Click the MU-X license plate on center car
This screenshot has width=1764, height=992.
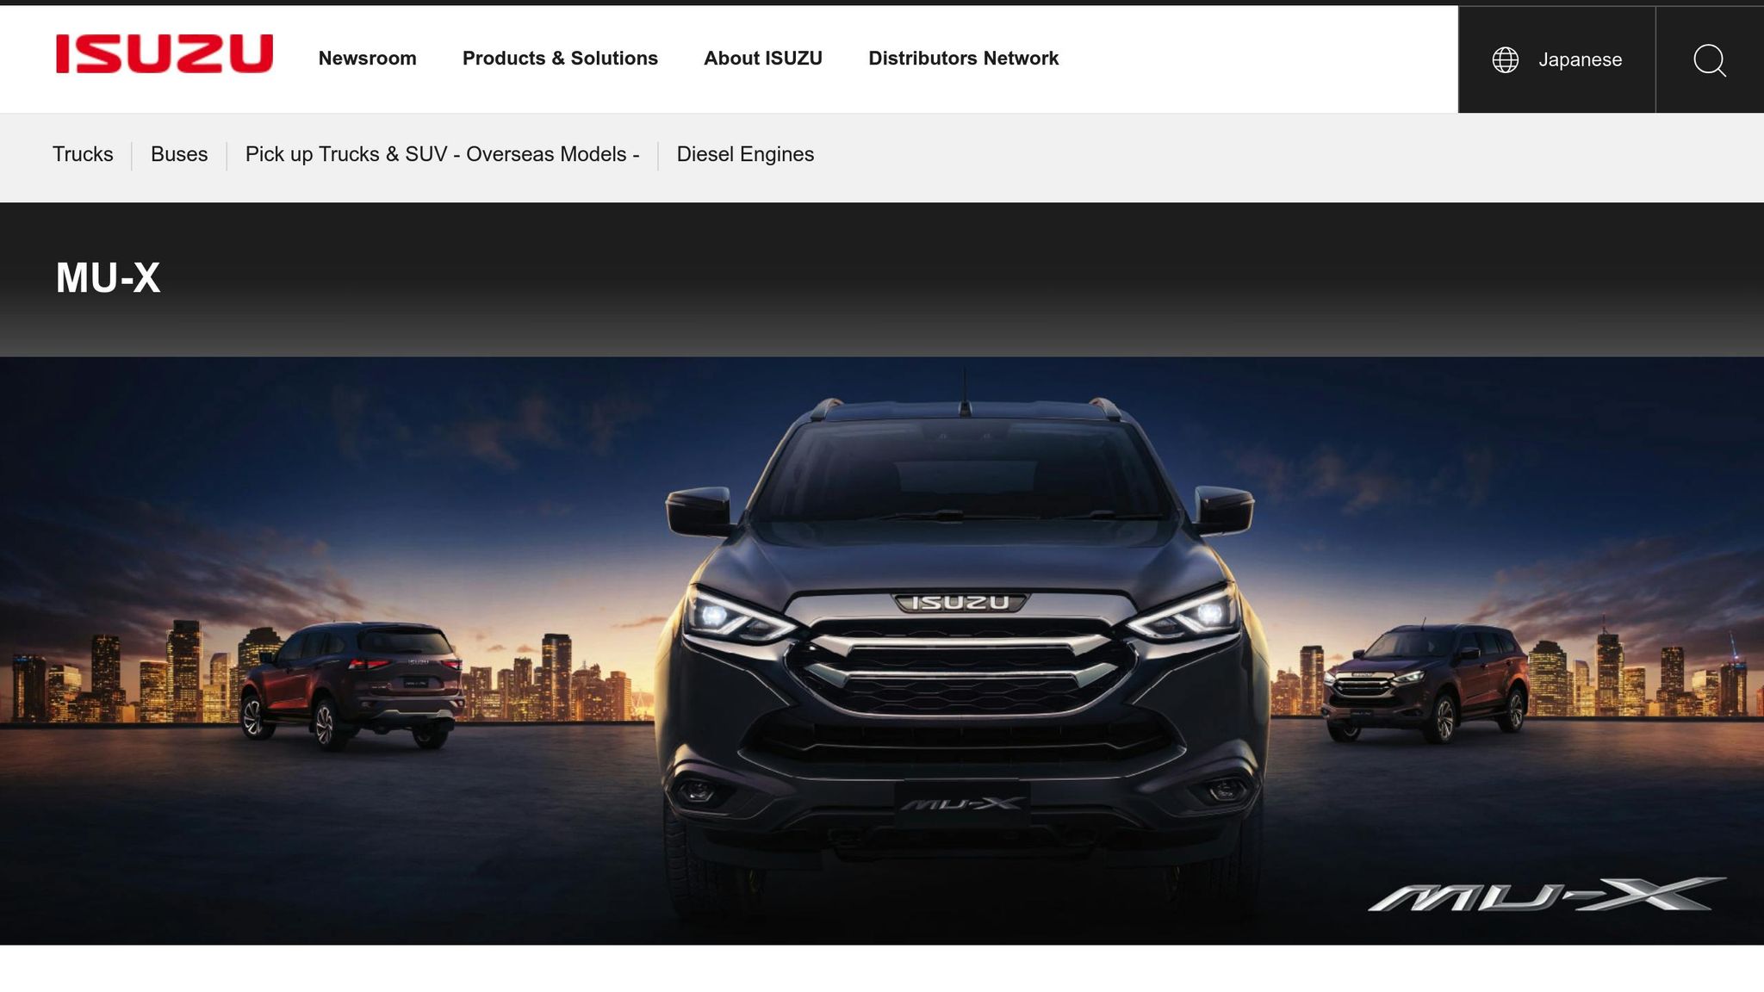click(961, 804)
